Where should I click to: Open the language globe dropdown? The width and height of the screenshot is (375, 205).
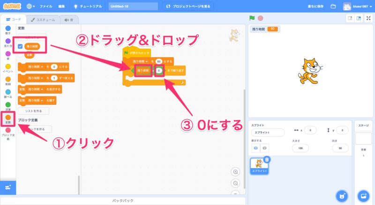point(31,7)
